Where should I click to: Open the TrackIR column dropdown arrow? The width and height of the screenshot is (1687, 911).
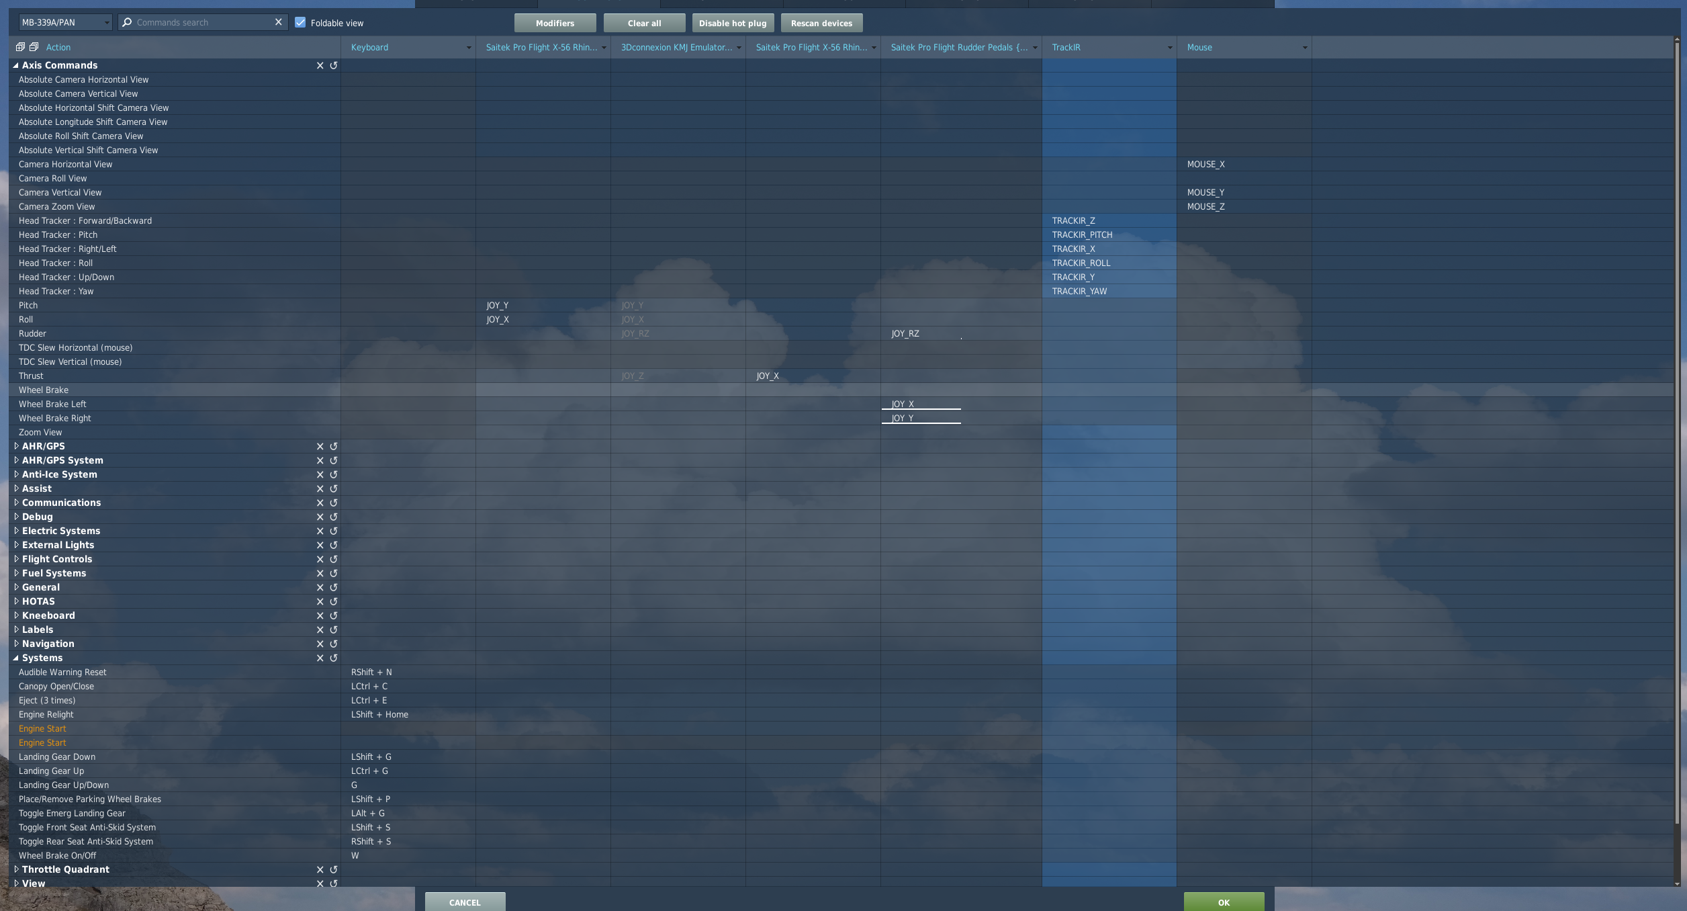click(x=1169, y=48)
